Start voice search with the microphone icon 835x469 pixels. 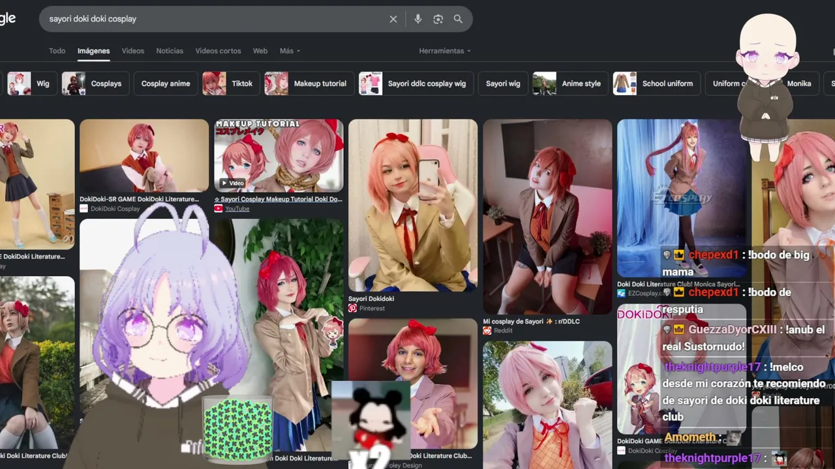418,19
